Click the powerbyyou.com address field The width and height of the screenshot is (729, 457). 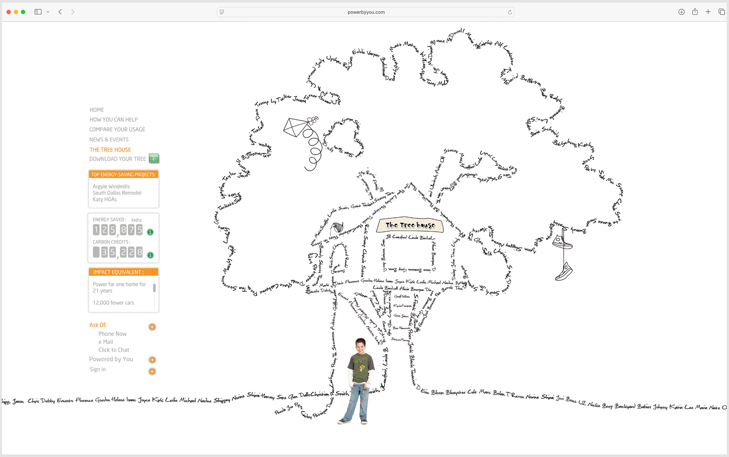(366, 12)
